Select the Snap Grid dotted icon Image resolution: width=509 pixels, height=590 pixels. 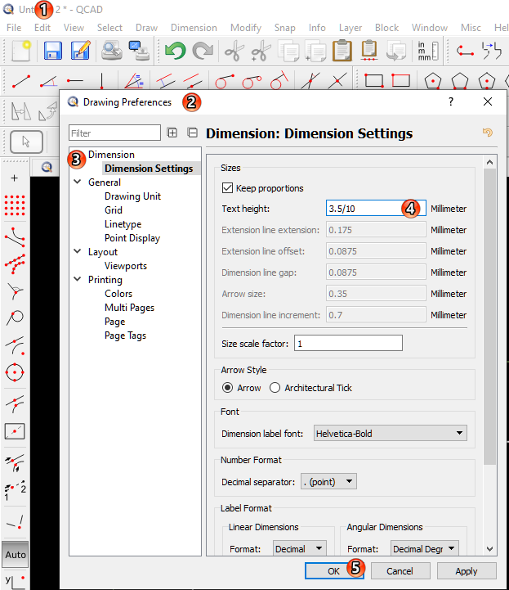tap(14, 205)
